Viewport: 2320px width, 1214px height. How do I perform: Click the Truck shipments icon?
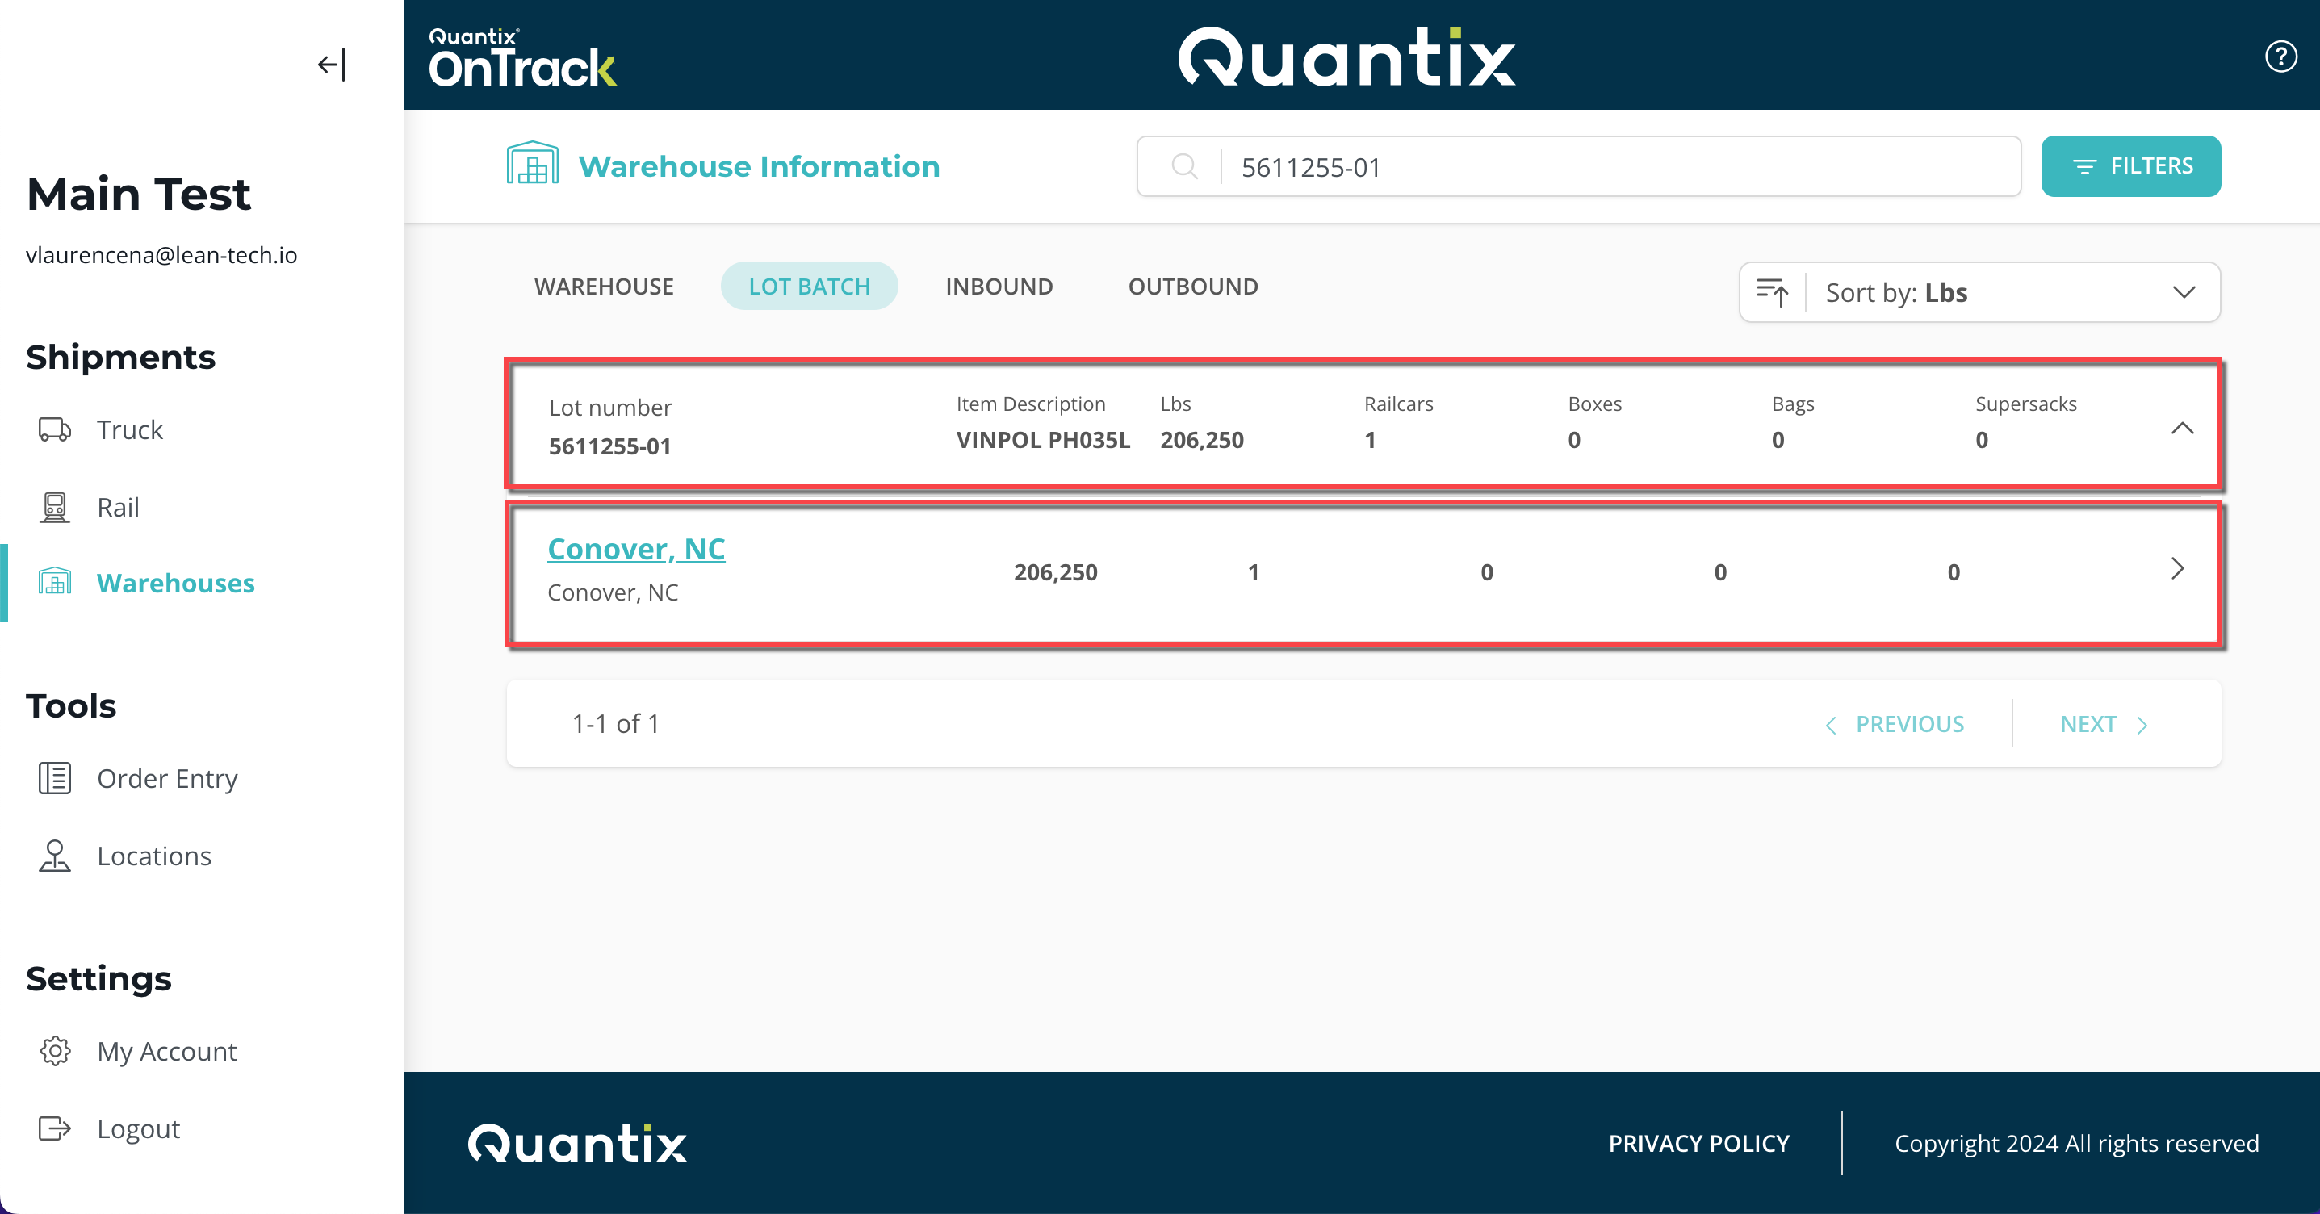pos(54,429)
